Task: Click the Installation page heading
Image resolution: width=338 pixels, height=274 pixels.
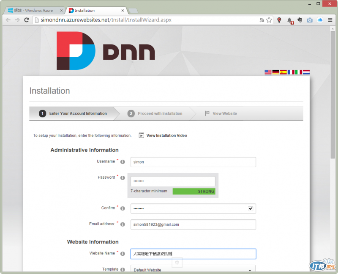Action: pyautogui.click(x=49, y=91)
